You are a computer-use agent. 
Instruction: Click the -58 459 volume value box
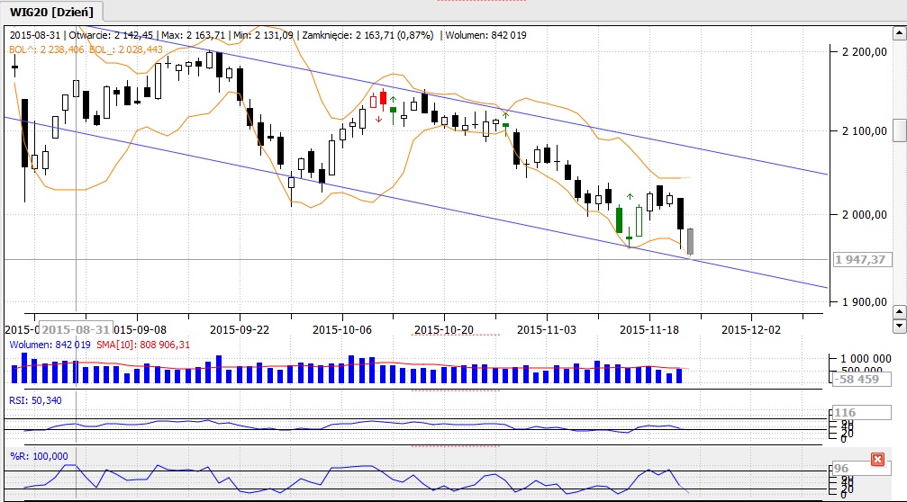tap(860, 379)
